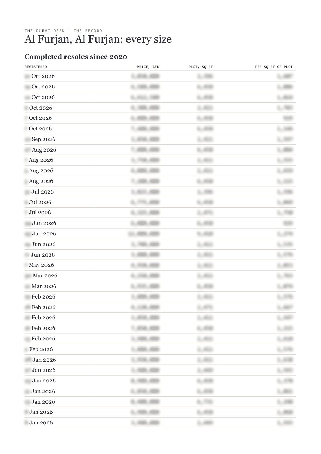Click "The Dubai Desk · The Record" kicker text
This screenshot has height=454, width=321.
pos(63,31)
